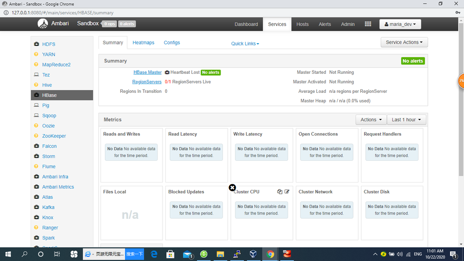Click the 0 ops badge

coord(109,24)
